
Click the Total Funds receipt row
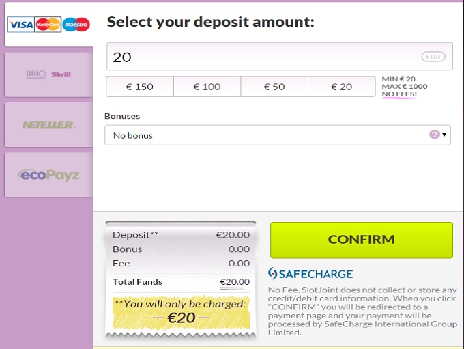(x=181, y=281)
